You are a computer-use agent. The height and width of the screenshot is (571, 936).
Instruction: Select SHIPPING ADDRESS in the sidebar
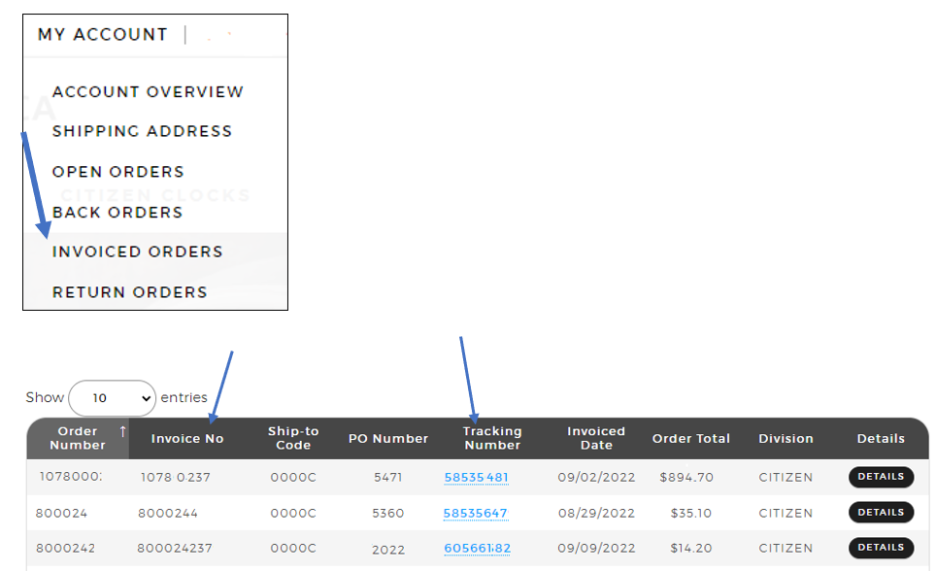142,132
